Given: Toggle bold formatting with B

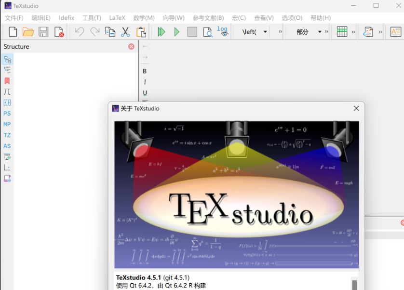Looking at the screenshot, I should click(145, 71).
